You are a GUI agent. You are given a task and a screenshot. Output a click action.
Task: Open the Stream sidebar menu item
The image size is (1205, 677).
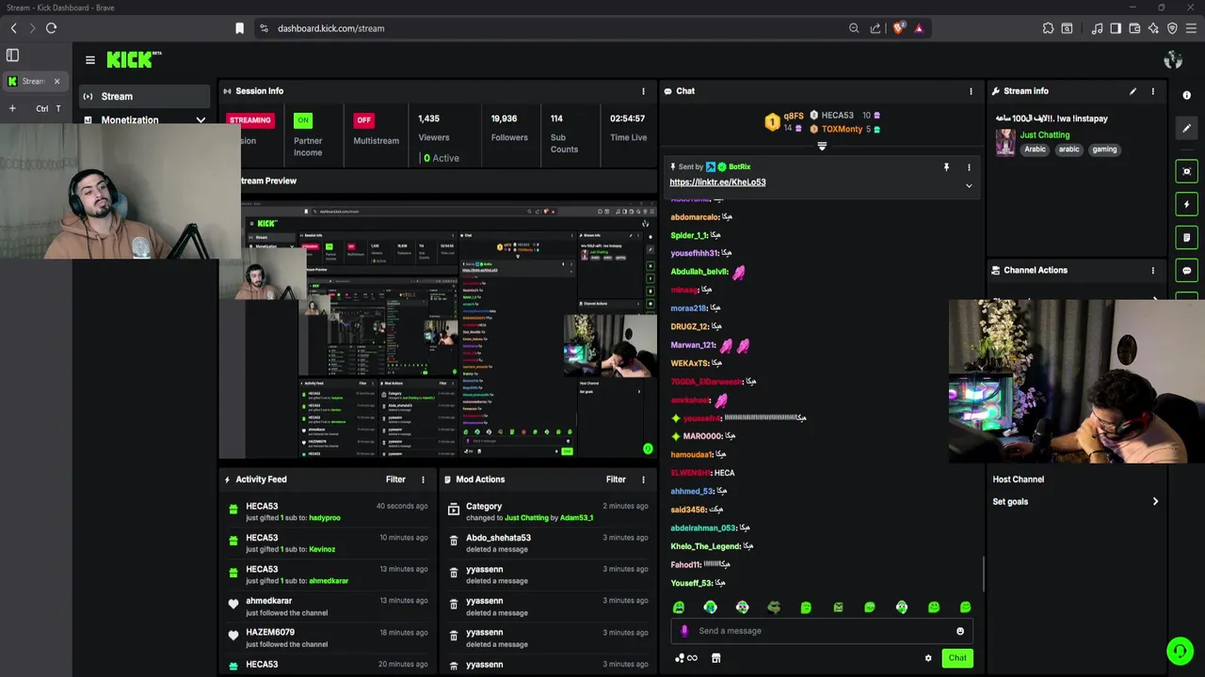(x=144, y=96)
